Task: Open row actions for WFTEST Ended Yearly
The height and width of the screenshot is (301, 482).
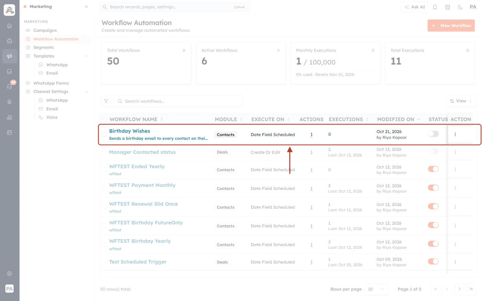Action: pyautogui.click(x=455, y=170)
